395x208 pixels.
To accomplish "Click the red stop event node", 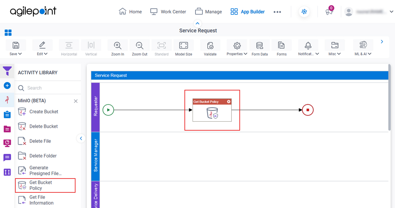I will coord(308,110).
